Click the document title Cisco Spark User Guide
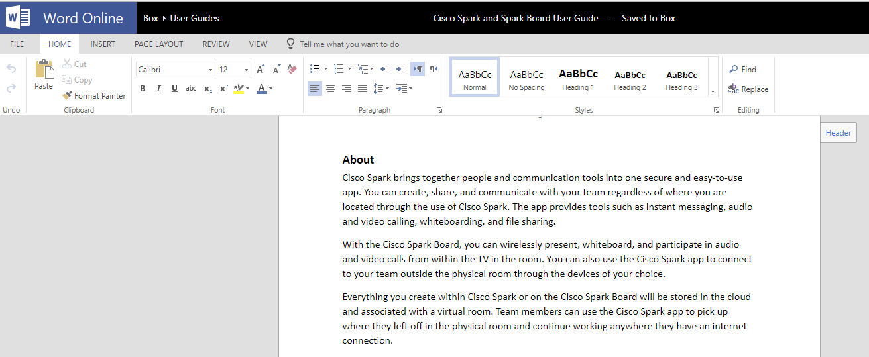This screenshot has height=357, width=869. pyautogui.click(x=516, y=18)
